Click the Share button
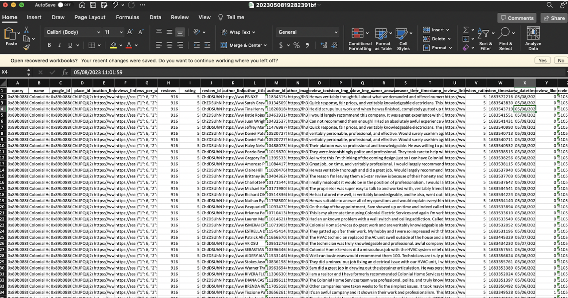The width and height of the screenshot is (568, 298). pos(554,18)
